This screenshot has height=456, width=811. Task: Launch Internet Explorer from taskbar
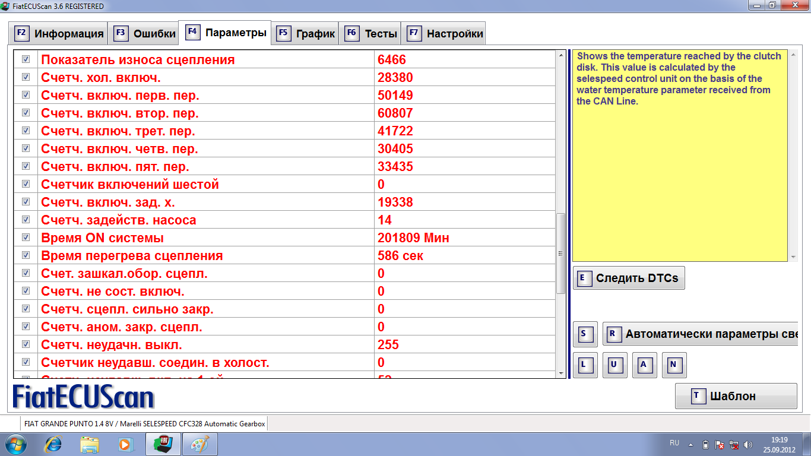click(x=53, y=444)
